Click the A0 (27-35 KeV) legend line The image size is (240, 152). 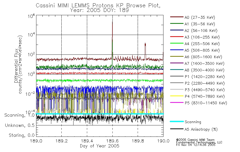[x=177, y=17]
